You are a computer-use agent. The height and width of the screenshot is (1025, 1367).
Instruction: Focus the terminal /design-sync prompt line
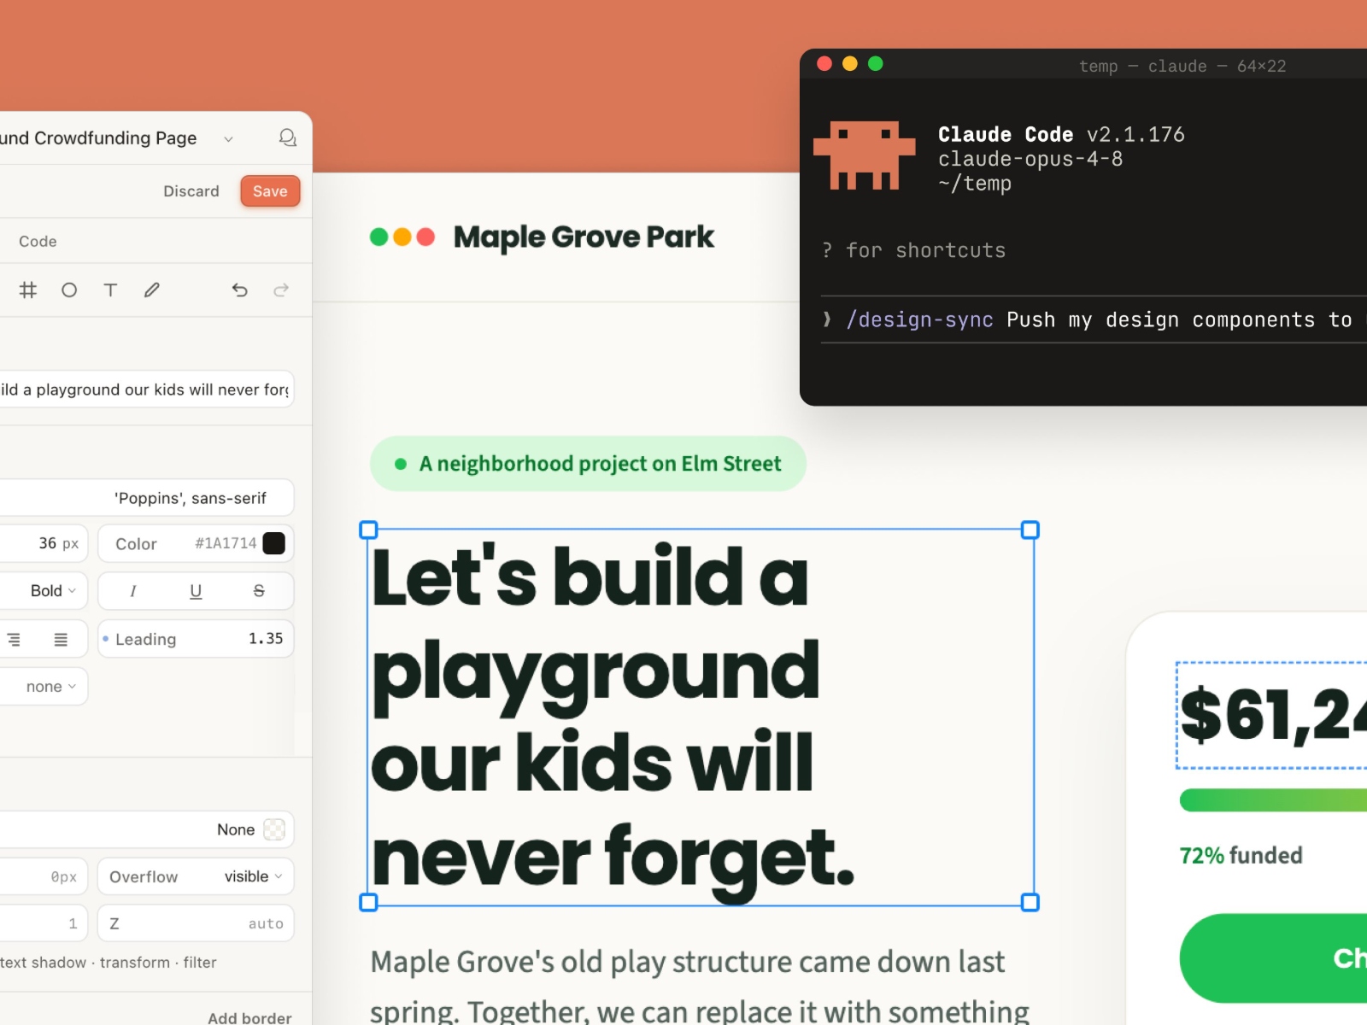(x=1094, y=319)
